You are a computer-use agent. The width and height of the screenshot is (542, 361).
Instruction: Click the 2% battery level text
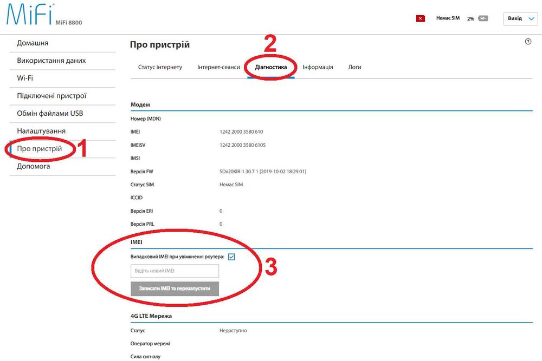[470, 18]
